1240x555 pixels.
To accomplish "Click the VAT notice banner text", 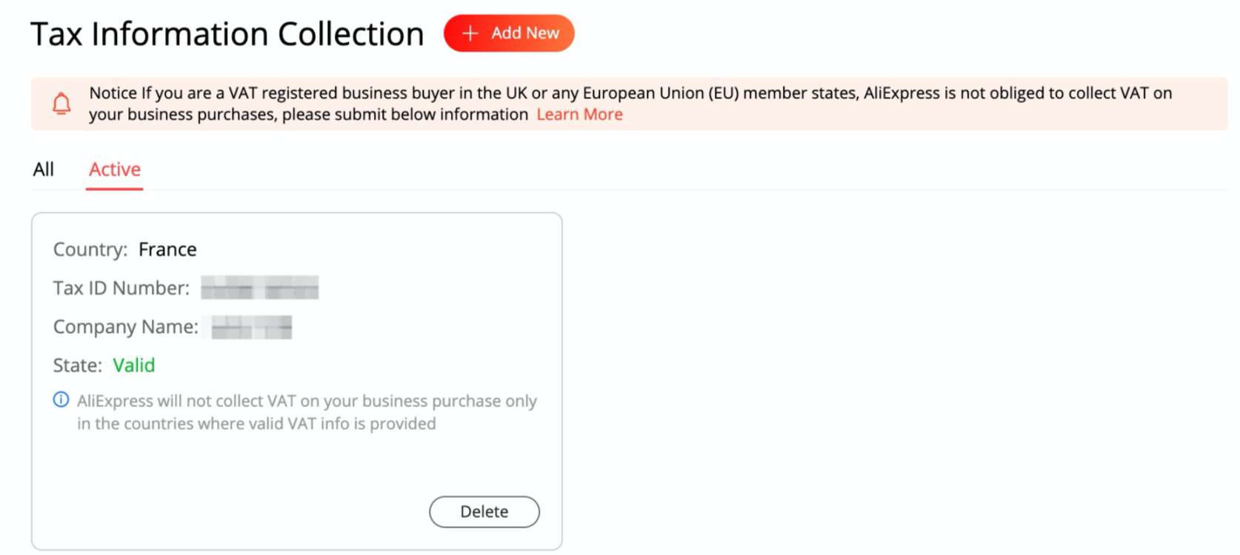I will (630, 104).
